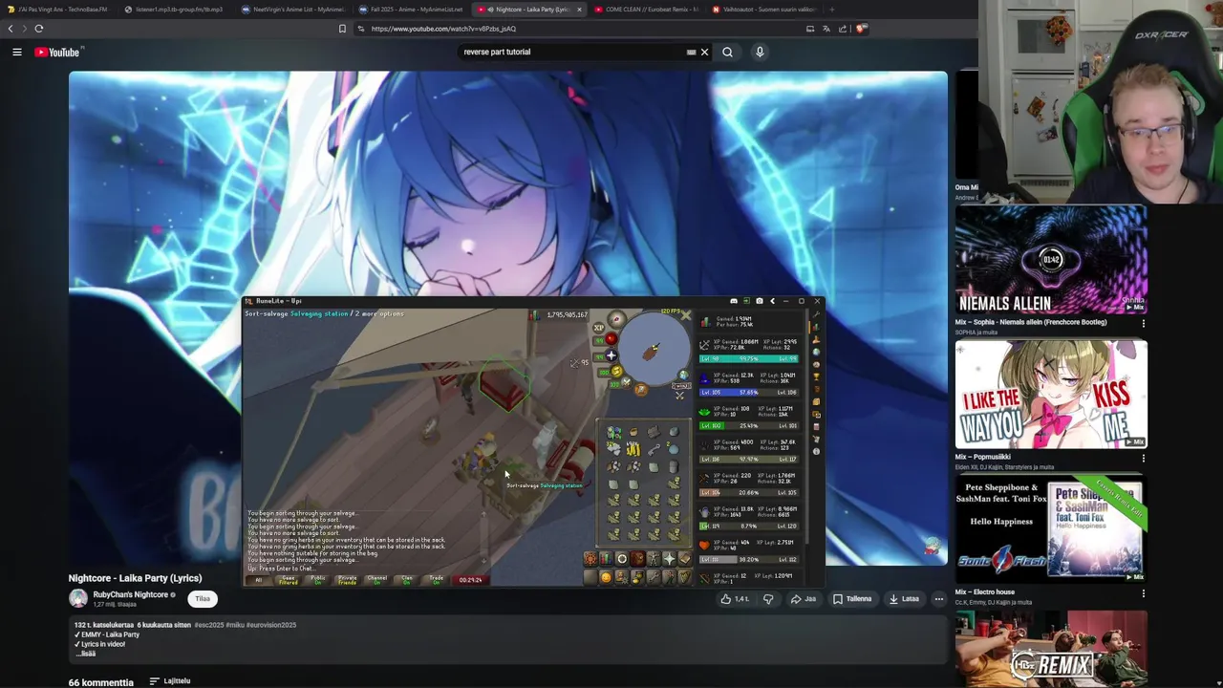This screenshot has width=1223, height=688.
Task: Open YouTube hamburger guide menu
Action: pos(16,52)
